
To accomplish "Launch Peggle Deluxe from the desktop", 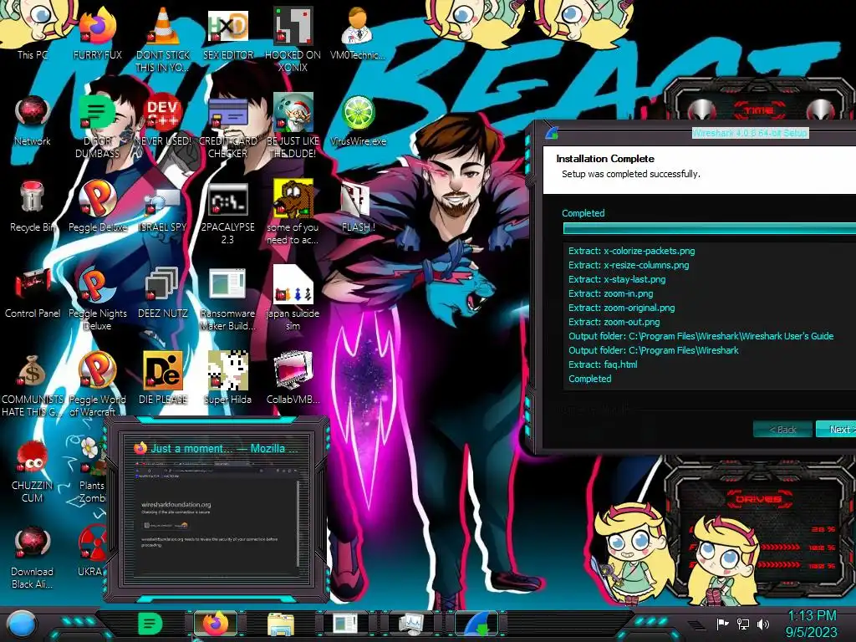I will [x=97, y=205].
